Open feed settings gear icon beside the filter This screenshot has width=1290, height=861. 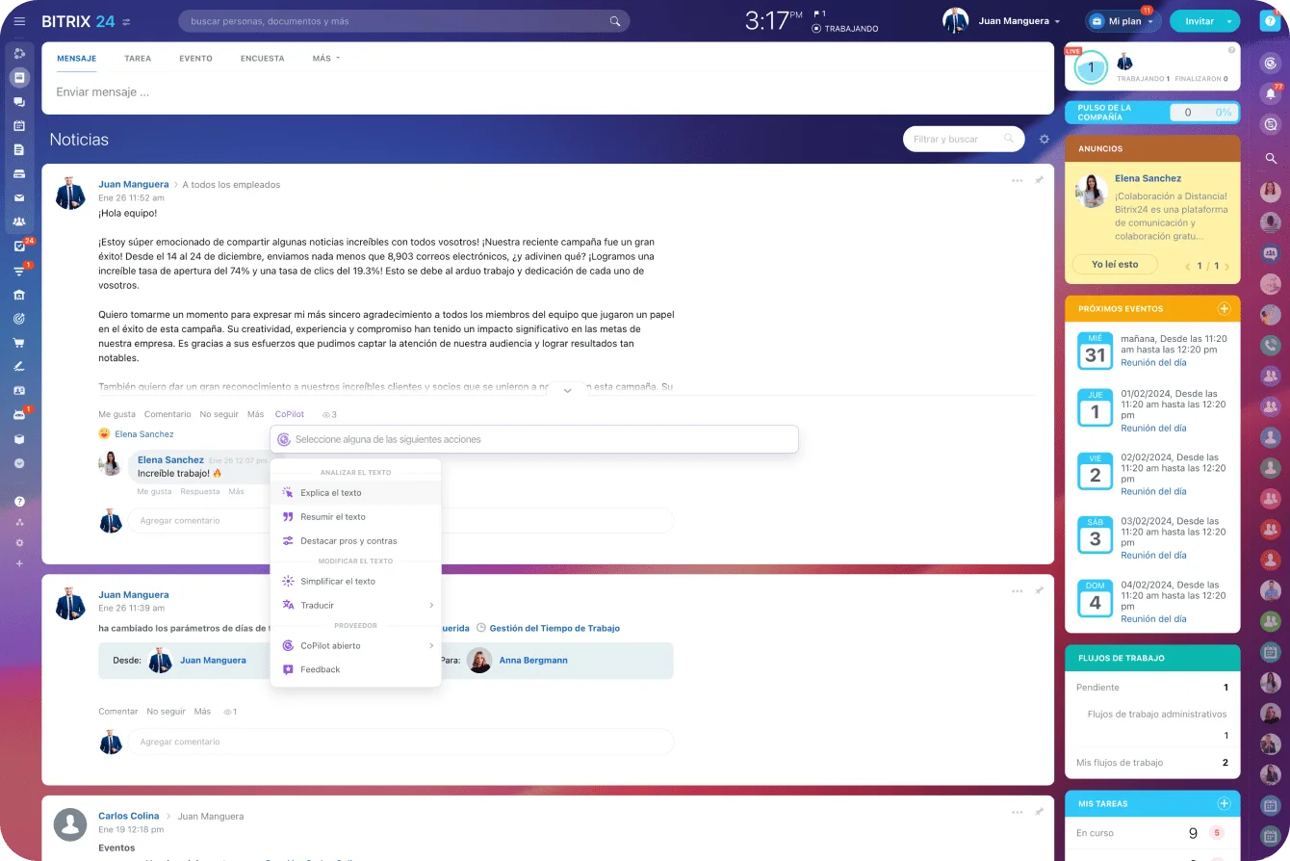point(1045,140)
